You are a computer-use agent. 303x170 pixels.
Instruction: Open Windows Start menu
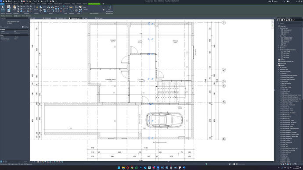coord(119,168)
